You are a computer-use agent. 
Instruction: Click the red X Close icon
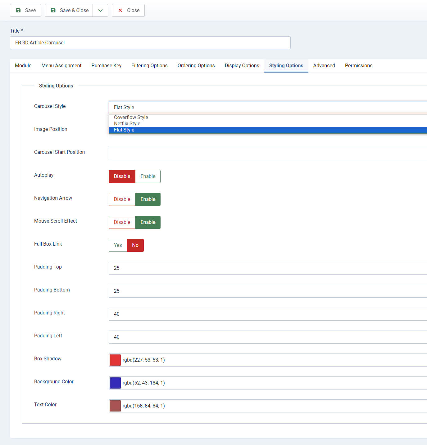click(x=120, y=10)
